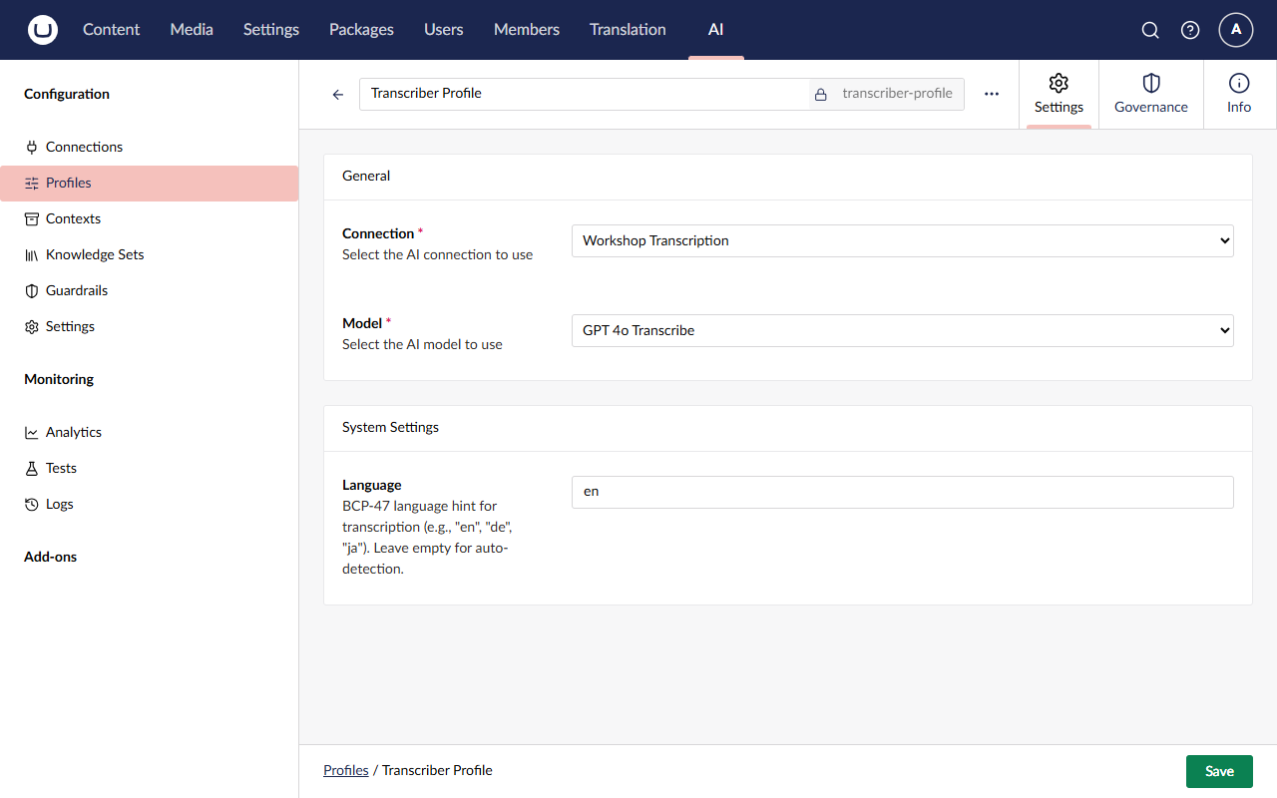Click the Knowledge Sets books icon
1277x798 pixels.
click(32, 254)
